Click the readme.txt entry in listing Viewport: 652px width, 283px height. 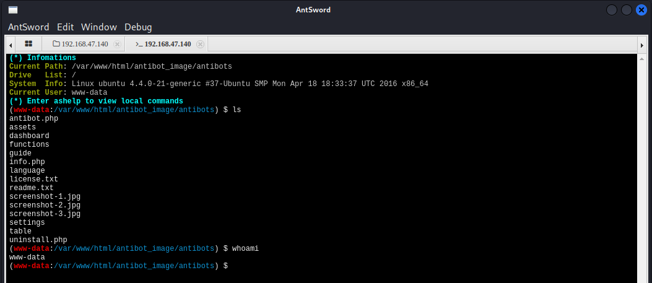click(x=32, y=188)
